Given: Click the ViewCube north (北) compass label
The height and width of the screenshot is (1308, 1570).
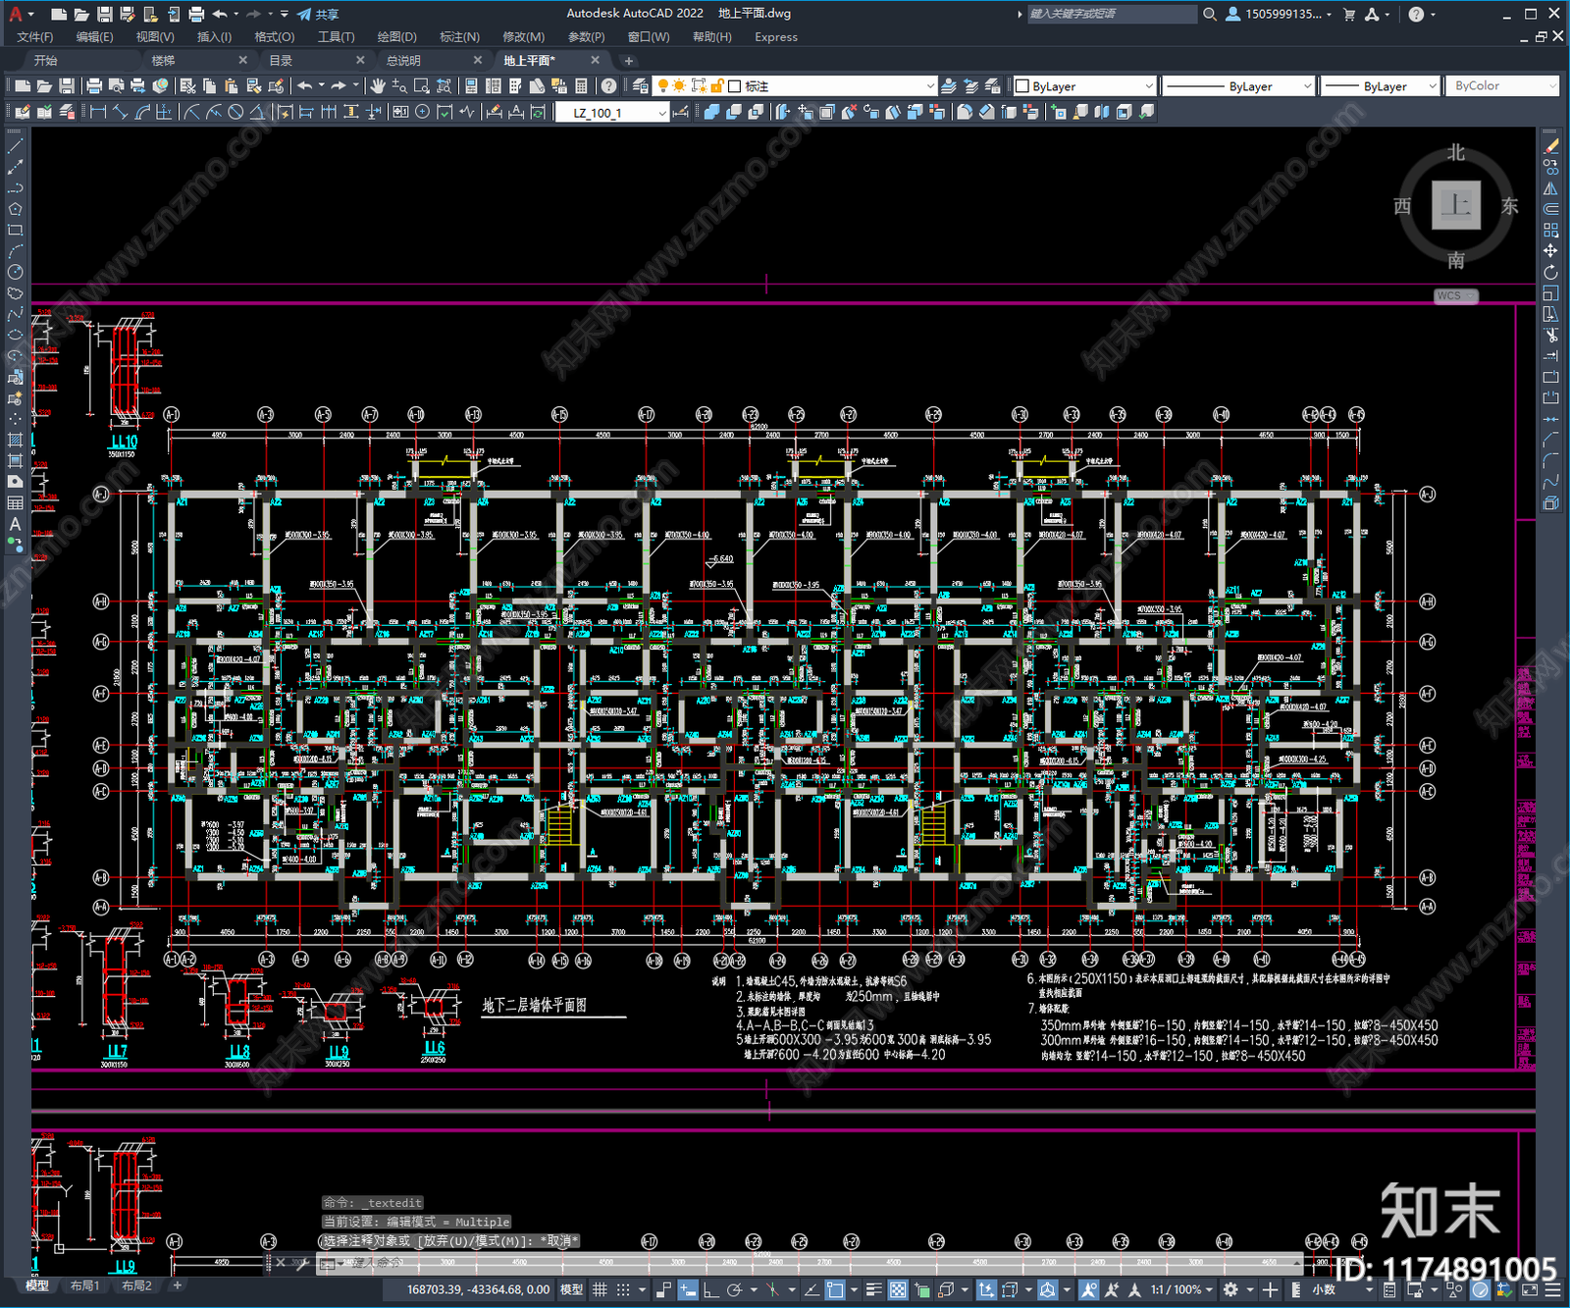Looking at the screenshot, I should pyautogui.click(x=1456, y=152).
